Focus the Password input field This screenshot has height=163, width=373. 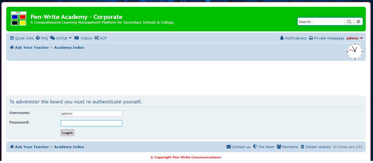click(91, 123)
